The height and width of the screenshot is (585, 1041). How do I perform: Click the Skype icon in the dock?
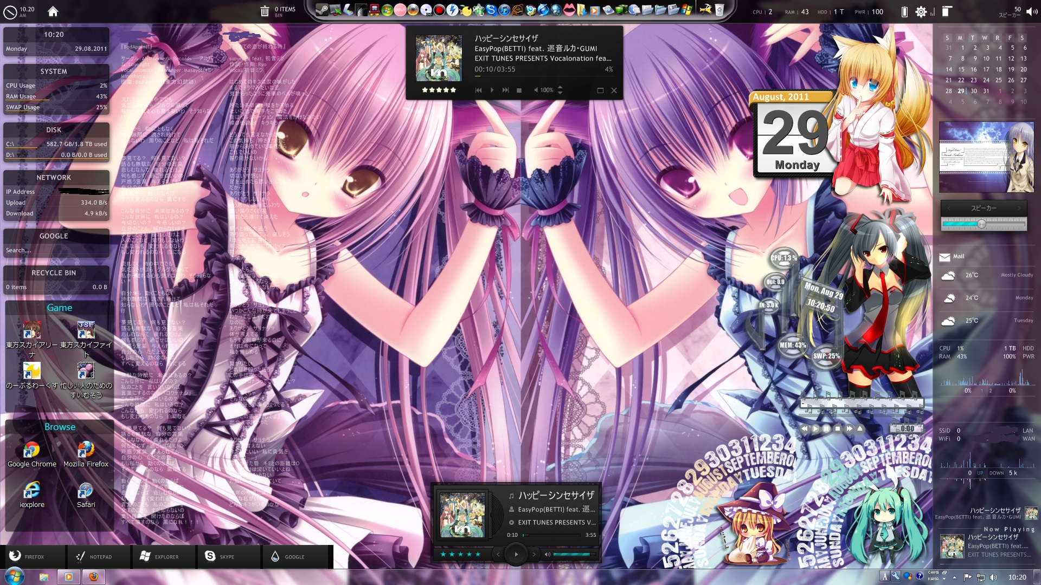(491, 10)
